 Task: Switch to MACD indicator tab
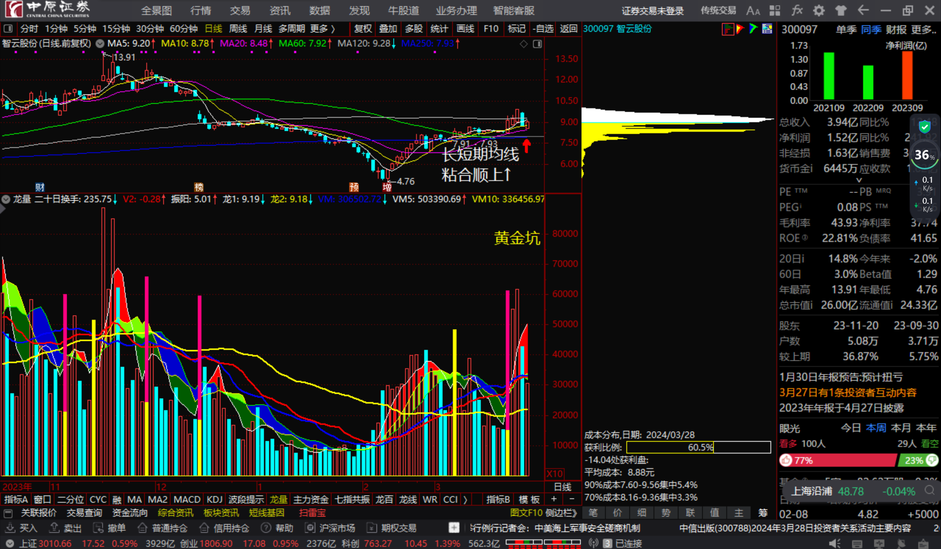pos(187,500)
